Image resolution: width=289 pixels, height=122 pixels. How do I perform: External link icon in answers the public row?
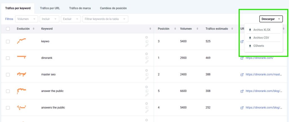pos(242,108)
